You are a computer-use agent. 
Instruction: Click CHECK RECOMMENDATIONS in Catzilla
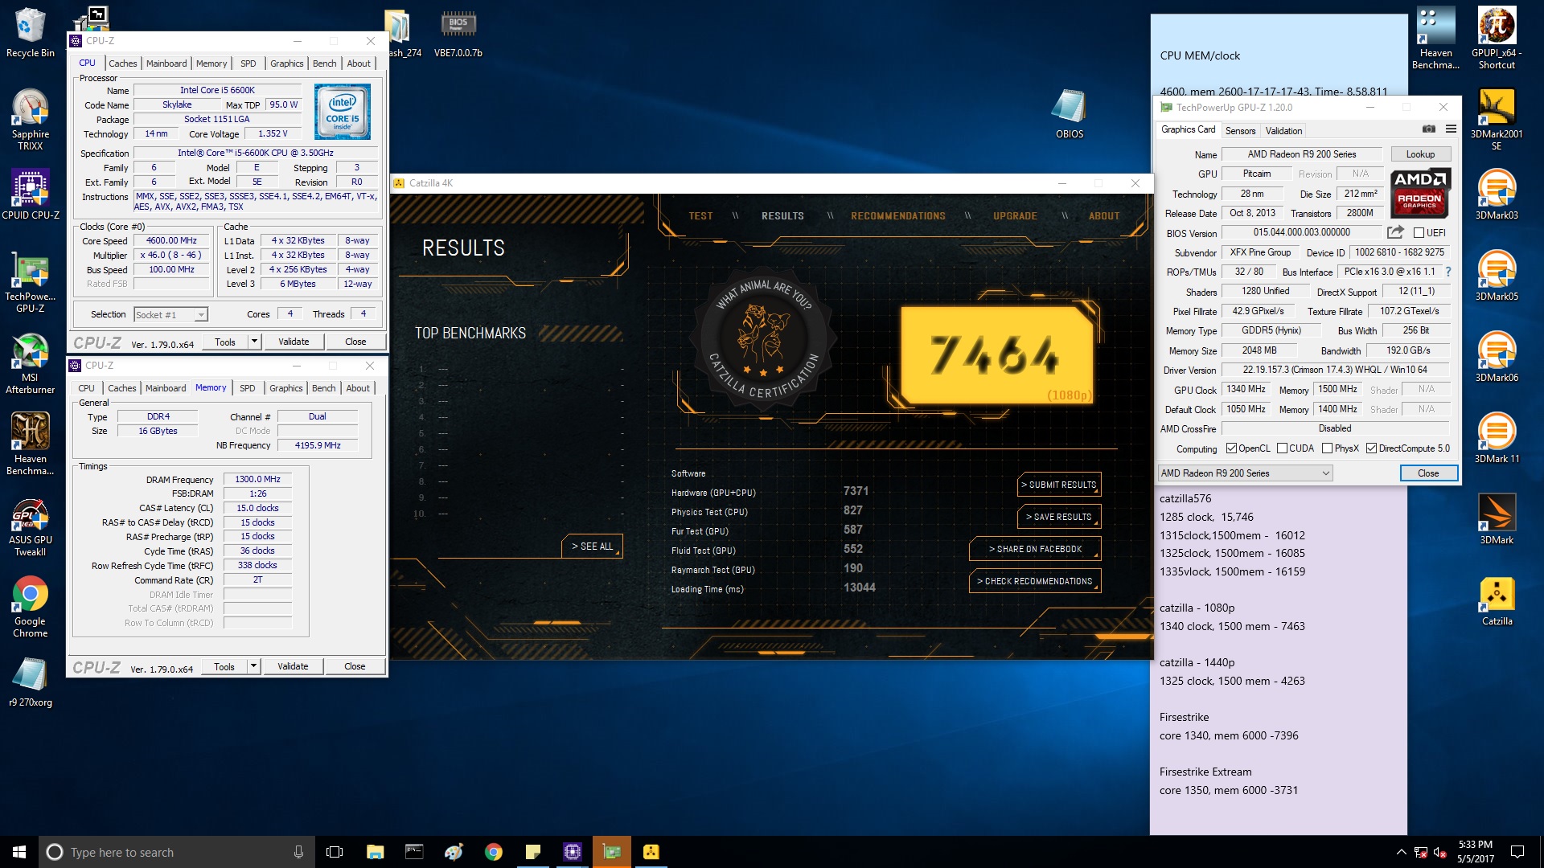tap(1036, 581)
